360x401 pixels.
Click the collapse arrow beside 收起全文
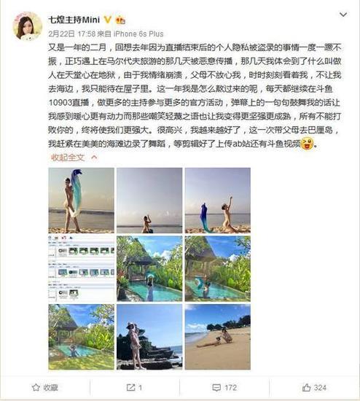click(94, 157)
